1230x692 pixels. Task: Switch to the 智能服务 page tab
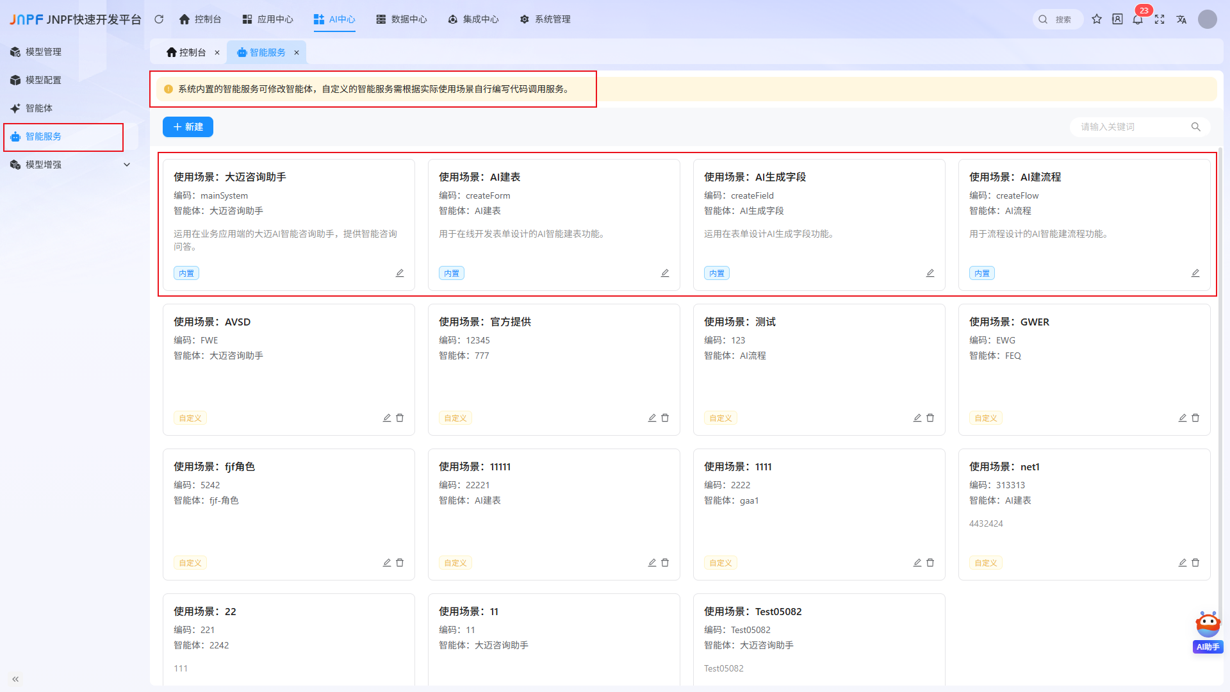pos(261,53)
